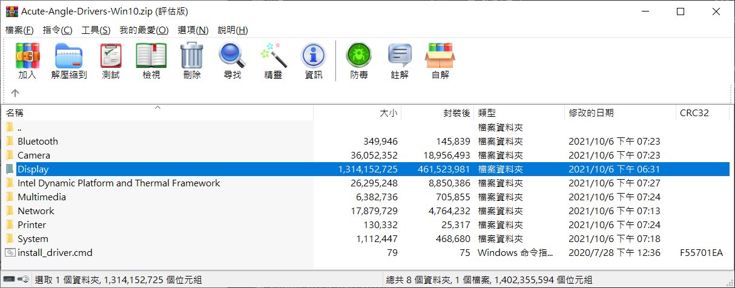Open the 選項 (Options) menu
Viewport: 735px width, 288px height.
coord(193,30)
